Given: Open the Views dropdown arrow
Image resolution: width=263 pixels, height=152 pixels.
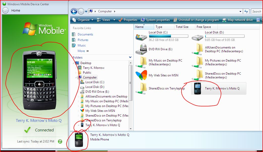Looking at the screenshot, I should [x=114, y=20].
